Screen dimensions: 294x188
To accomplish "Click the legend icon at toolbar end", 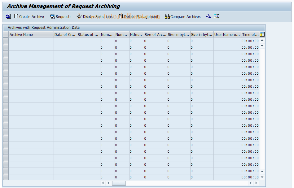I will click(216, 16).
